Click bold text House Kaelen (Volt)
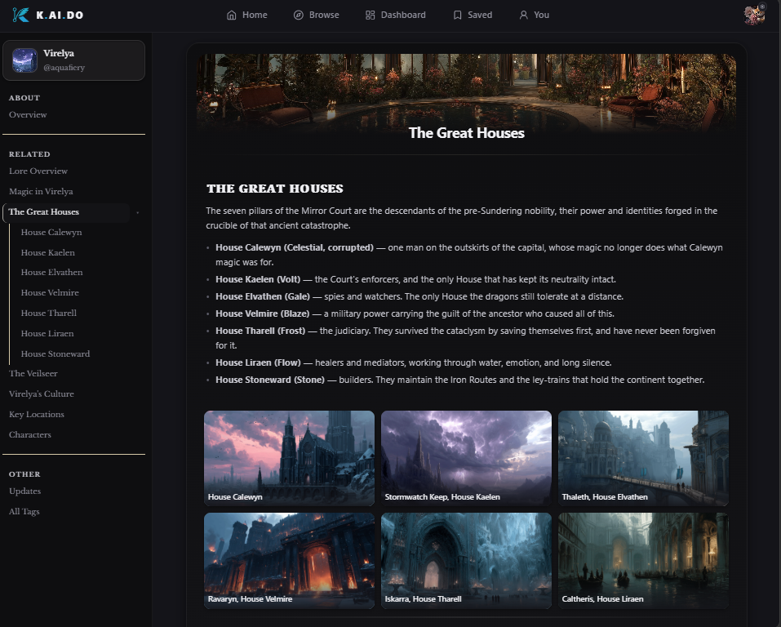This screenshot has height=627, width=781. pos(258,279)
